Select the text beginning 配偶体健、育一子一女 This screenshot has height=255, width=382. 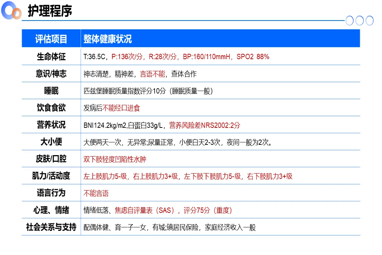(169, 227)
